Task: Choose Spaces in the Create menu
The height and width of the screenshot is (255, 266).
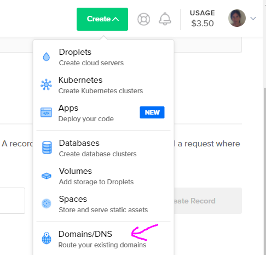Action: tap(103, 204)
